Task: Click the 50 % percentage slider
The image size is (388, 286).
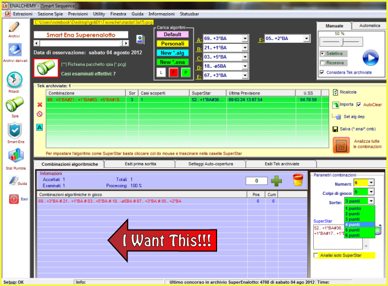Action: pos(341,42)
